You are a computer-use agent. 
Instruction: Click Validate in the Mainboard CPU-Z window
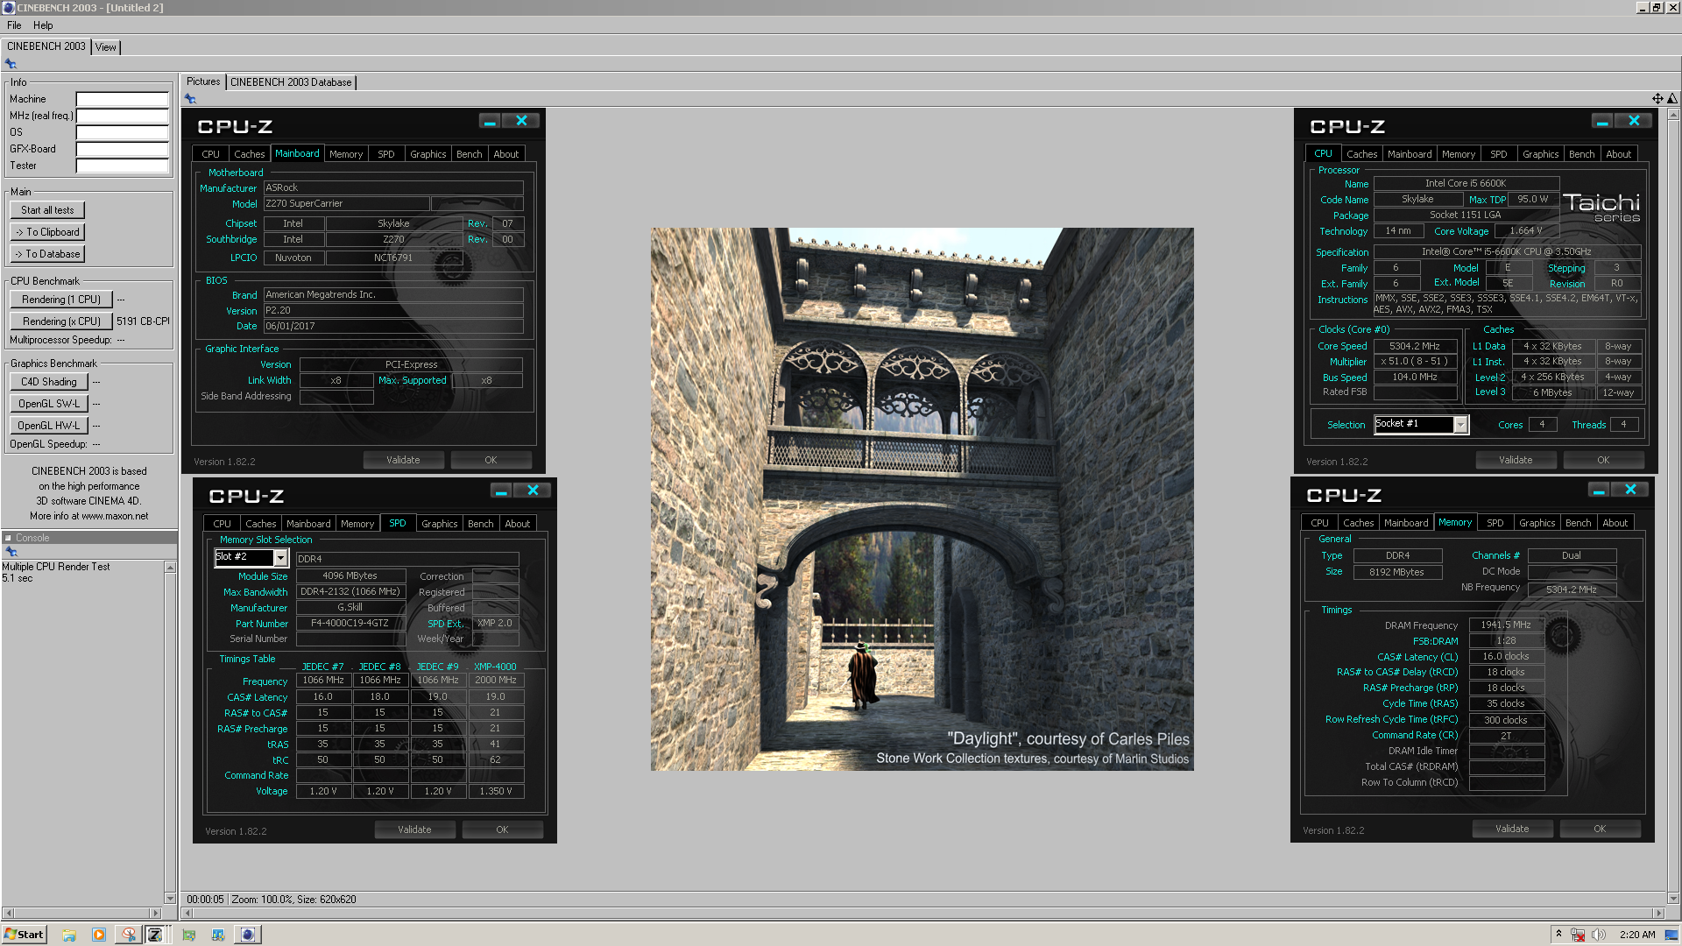tap(403, 460)
